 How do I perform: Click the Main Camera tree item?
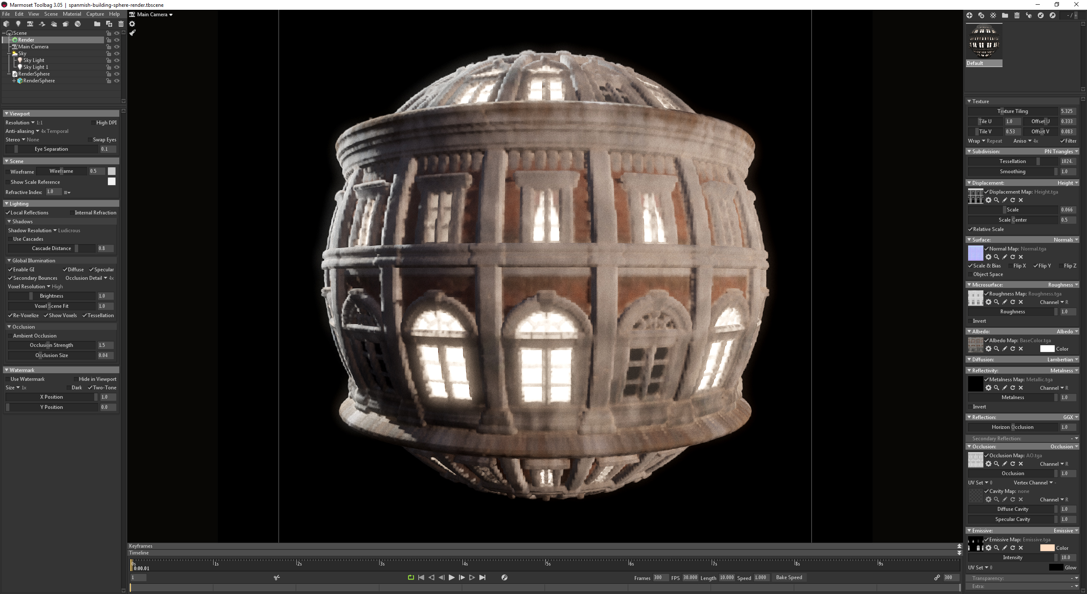click(x=37, y=46)
